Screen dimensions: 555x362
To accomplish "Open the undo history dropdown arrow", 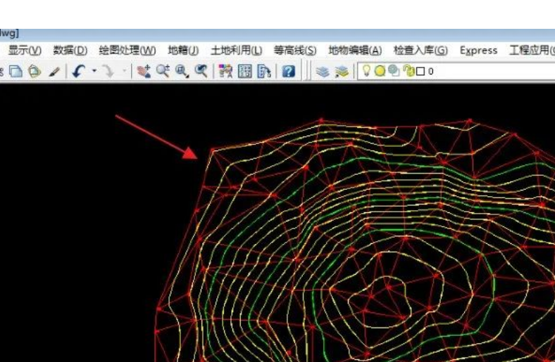I will point(94,71).
